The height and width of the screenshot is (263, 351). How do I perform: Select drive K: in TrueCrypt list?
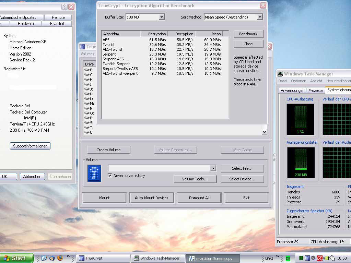[89, 94]
